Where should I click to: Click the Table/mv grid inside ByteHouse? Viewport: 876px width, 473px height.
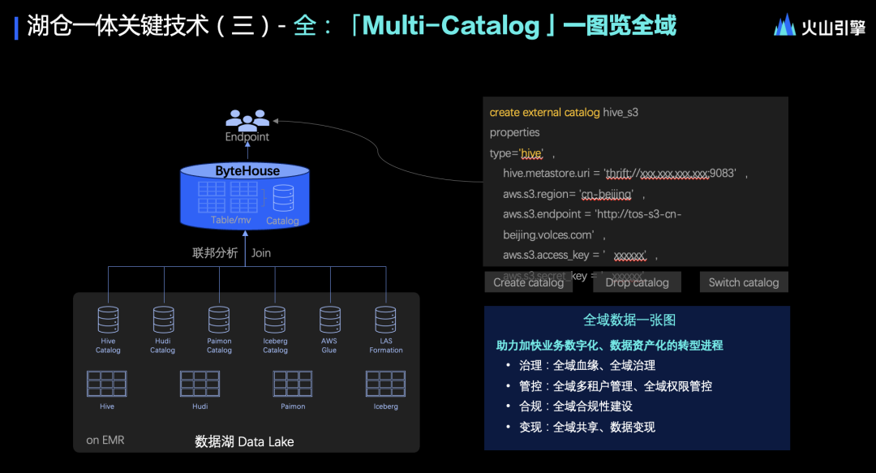coord(228,197)
